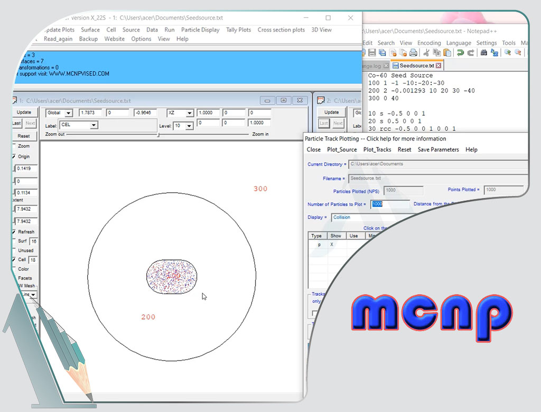Open Find with the binoculars icon
Screen dimensions: 541x412
[x=484, y=53]
